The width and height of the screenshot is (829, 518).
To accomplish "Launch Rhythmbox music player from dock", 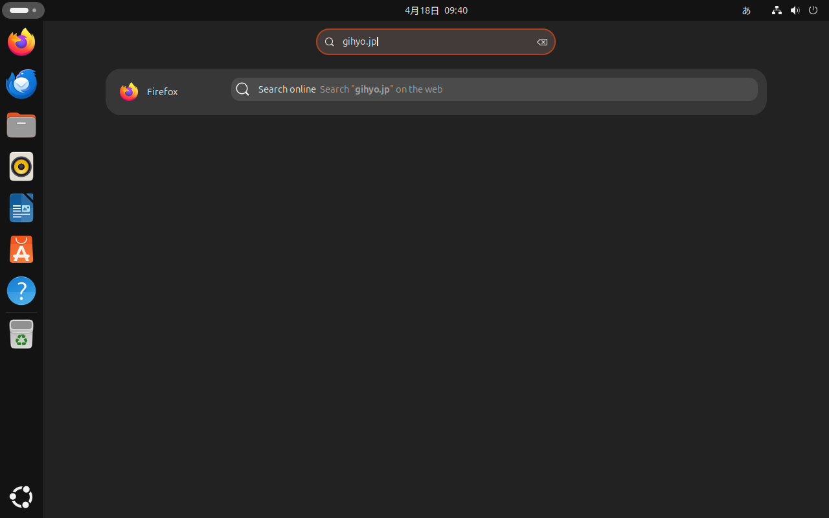I will tap(21, 166).
